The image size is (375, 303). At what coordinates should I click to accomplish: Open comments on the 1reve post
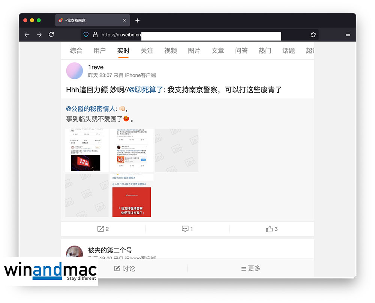point(187,229)
